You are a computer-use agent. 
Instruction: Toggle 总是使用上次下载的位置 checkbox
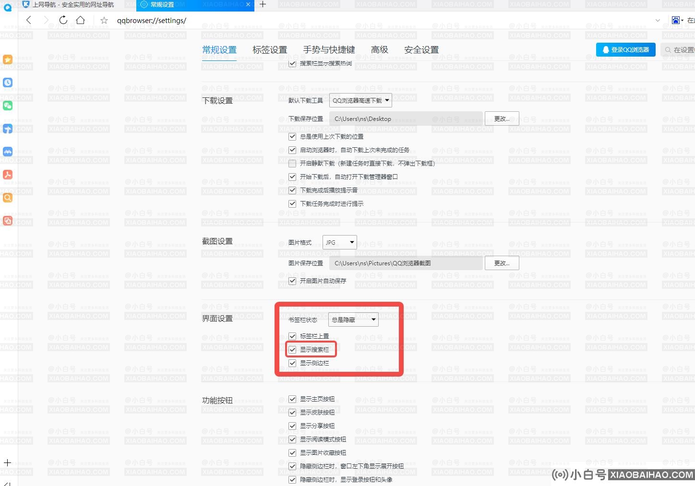coord(292,137)
